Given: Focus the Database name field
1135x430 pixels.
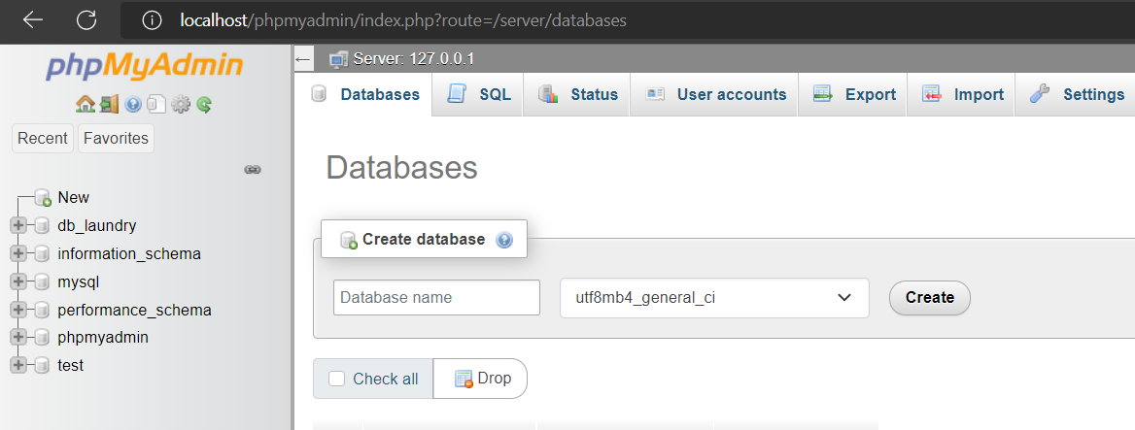Looking at the screenshot, I should click(436, 298).
